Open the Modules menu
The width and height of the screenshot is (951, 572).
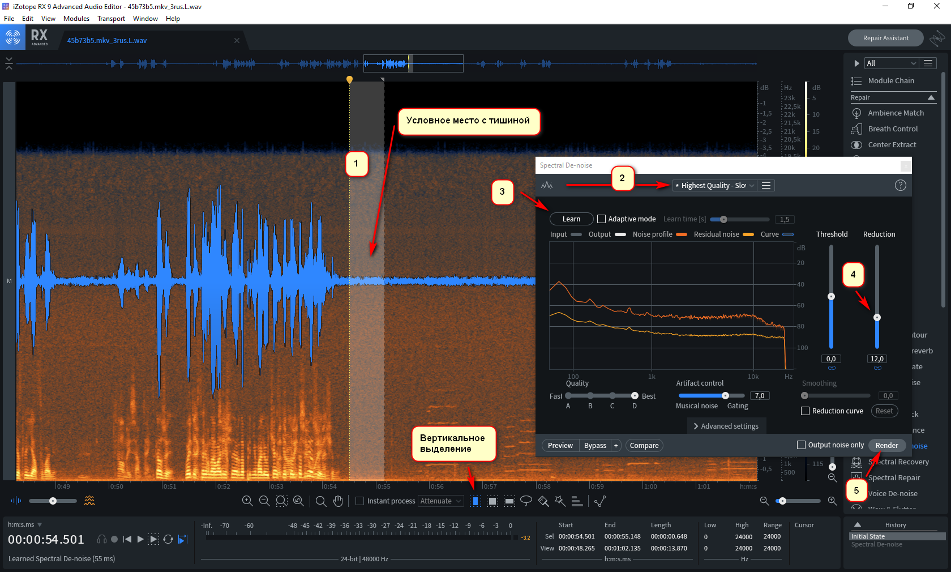pyautogui.click(x=76, y=19)
